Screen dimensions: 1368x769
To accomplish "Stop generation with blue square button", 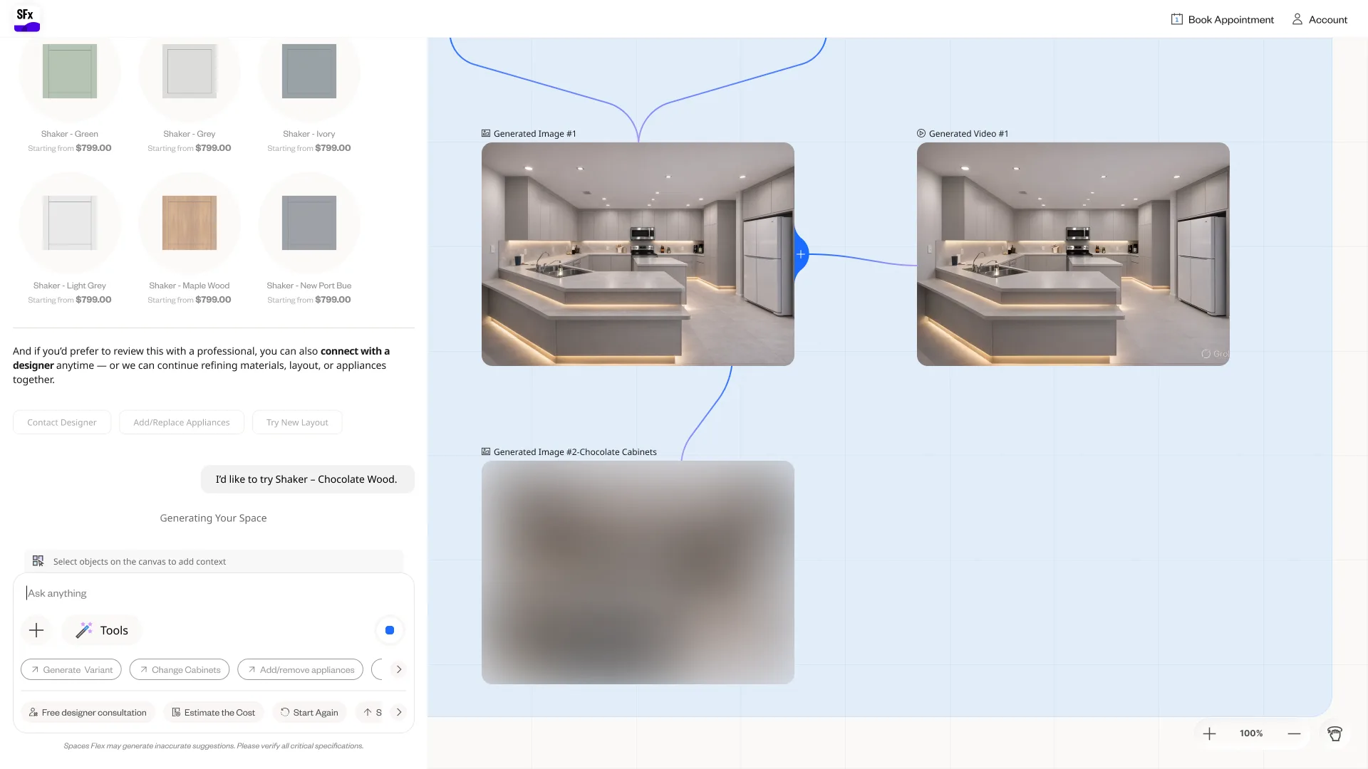I will [390, 630].
